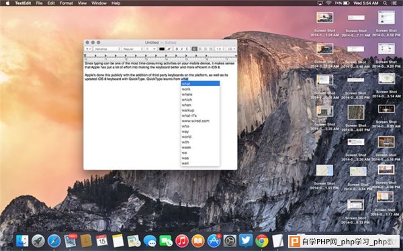Open the Format menu
The height and width of the screenshot is (251, 403).
pos(66,3)
